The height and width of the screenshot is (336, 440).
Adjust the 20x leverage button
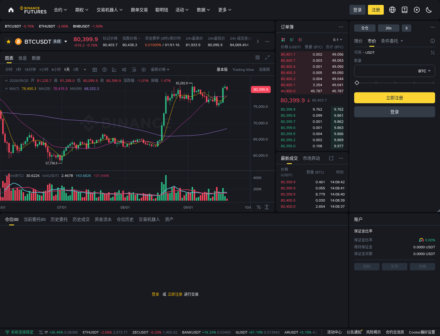pyautogui.click(x=389, y=28)
